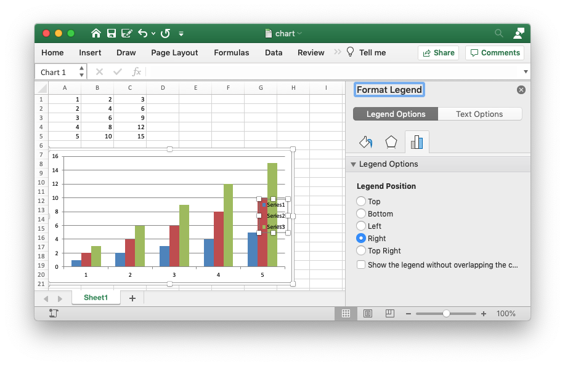This screenshot has width=565, height=366.
Task: Show more ribbon tabs chevron
Action: 337,52
